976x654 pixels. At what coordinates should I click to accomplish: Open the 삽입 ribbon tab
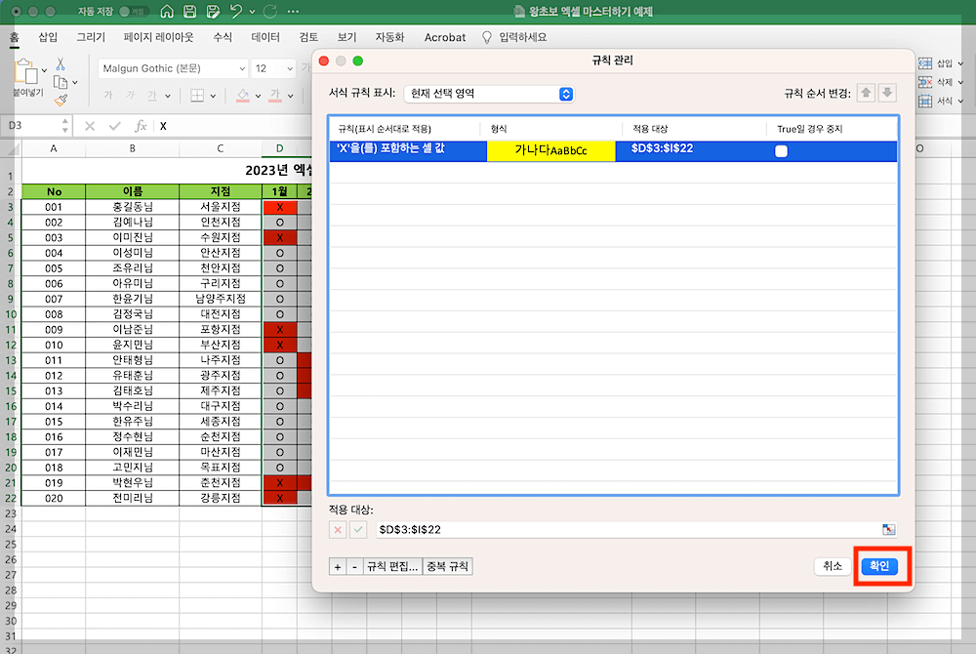tap(48, 37)
